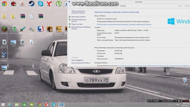Open Oracle VM VirtualBox shortcut
The image size is (190, 107).
(4, 55)
